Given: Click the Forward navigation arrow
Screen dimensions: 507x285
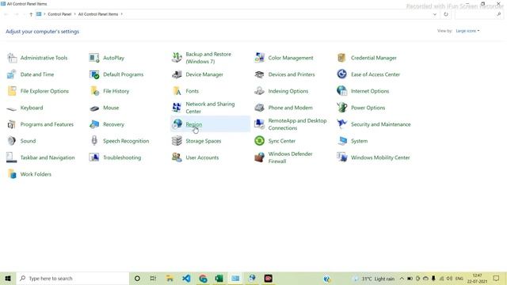Looking at the screenshot, I should (x=17, y=14).
